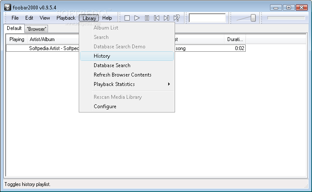Image resolution: width=312 pixels, height=192 pixels.
Task: Skip to the previous track
Action: [157, 18]
